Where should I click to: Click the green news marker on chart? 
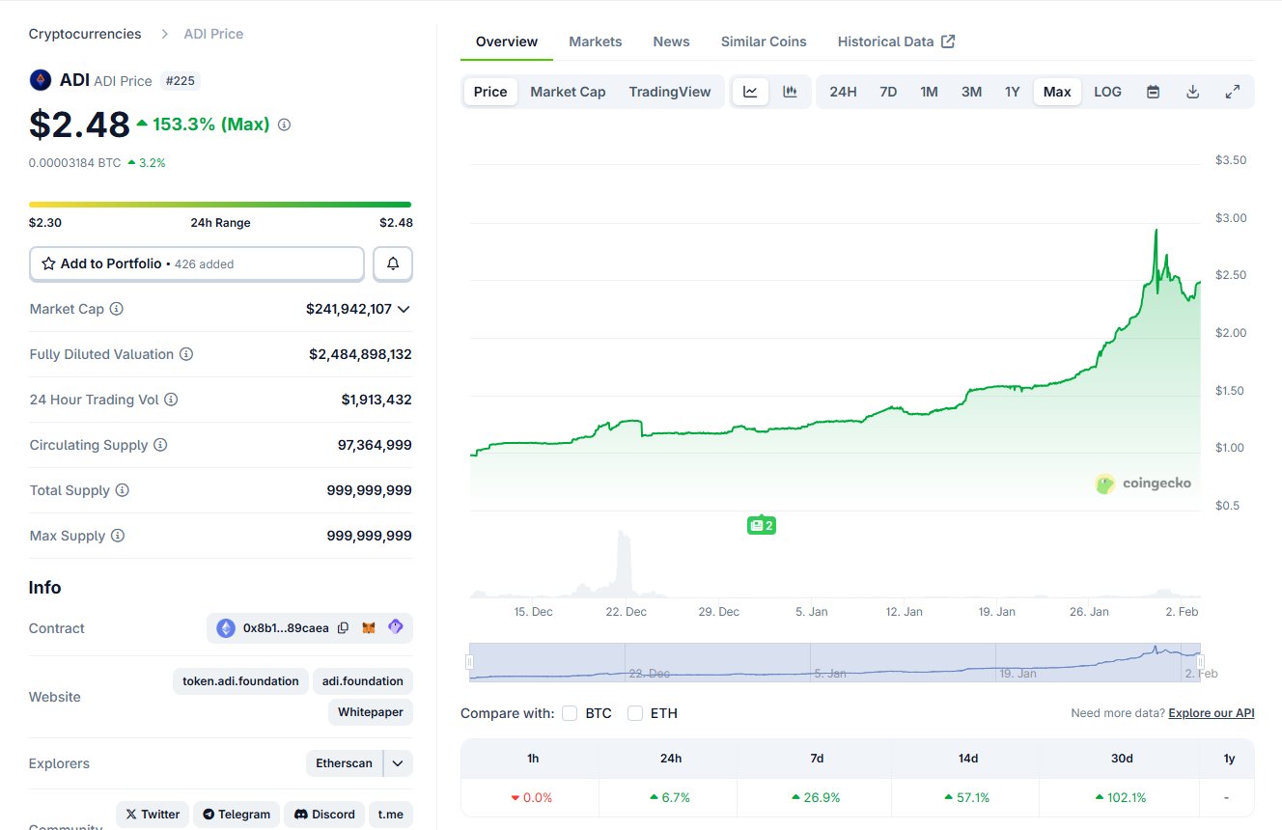coord(762,525)
